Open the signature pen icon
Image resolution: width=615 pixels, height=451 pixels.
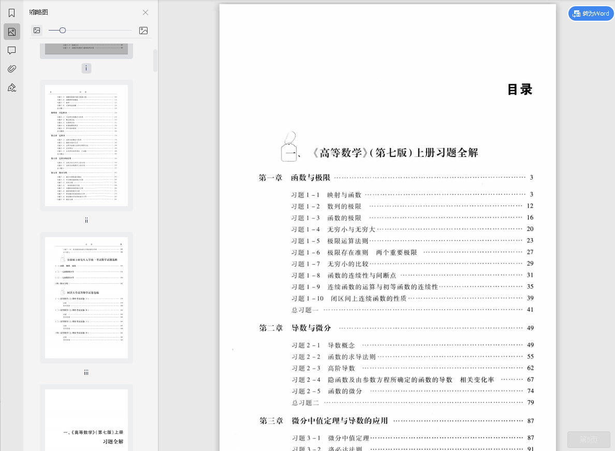[12, 88]
